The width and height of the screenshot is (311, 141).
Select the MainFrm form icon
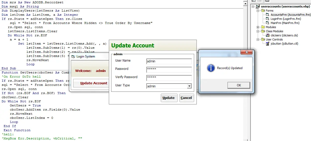pos(268,23)
